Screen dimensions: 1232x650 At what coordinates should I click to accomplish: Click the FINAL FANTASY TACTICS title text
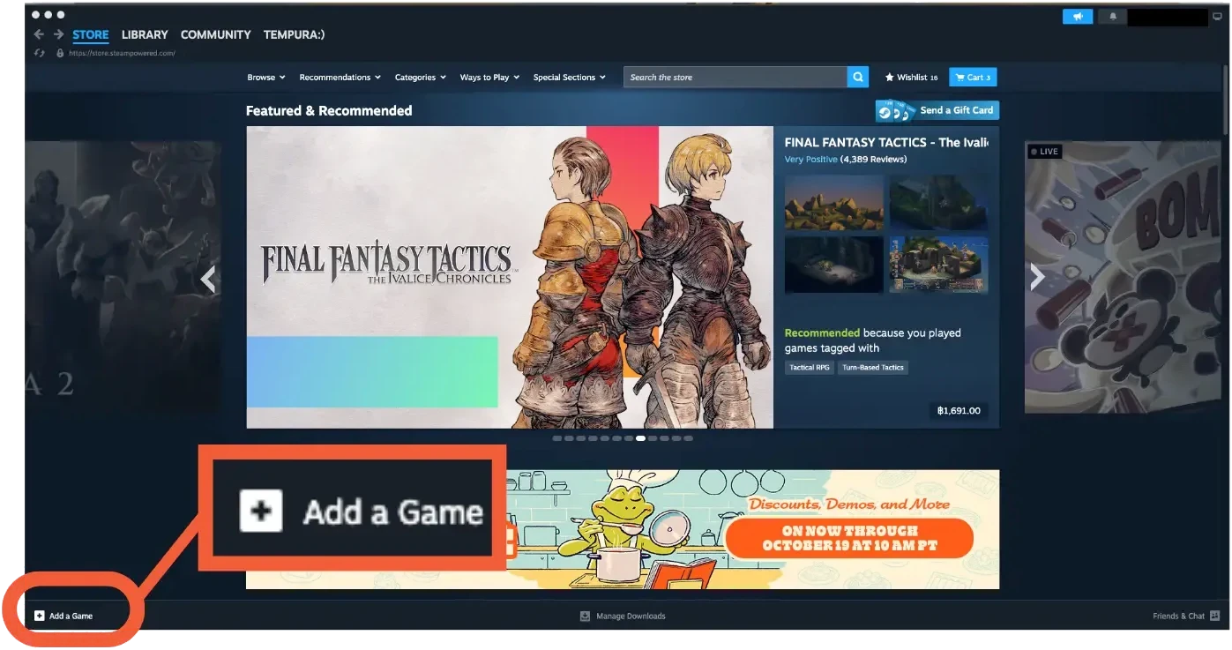coord(886,142)
